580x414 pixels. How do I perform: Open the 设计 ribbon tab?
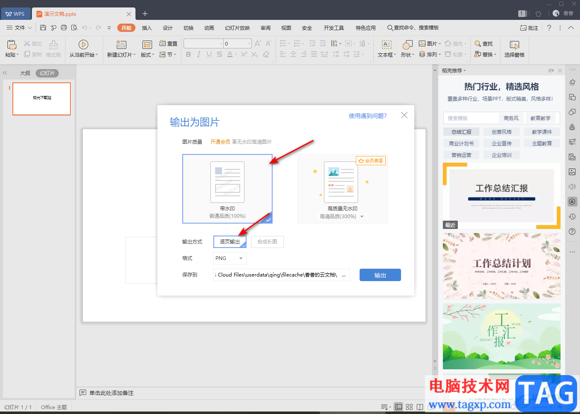click(168, 28)
